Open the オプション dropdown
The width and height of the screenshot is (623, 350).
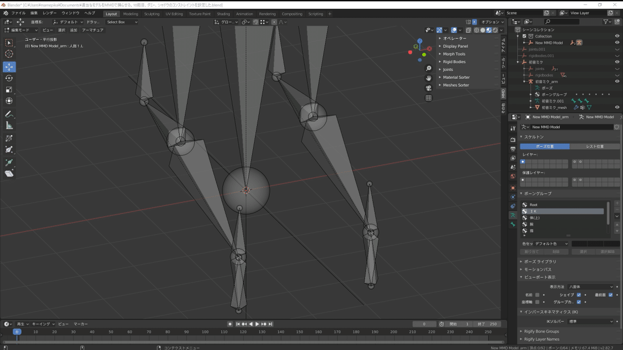[491, 22]
